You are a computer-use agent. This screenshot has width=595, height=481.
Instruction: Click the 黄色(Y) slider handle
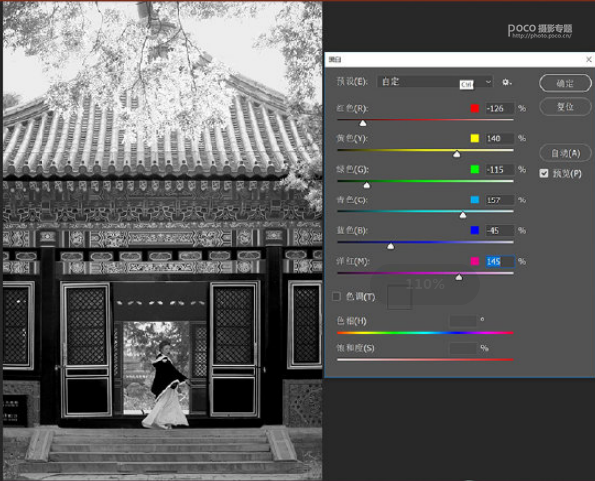click(457, 154)
